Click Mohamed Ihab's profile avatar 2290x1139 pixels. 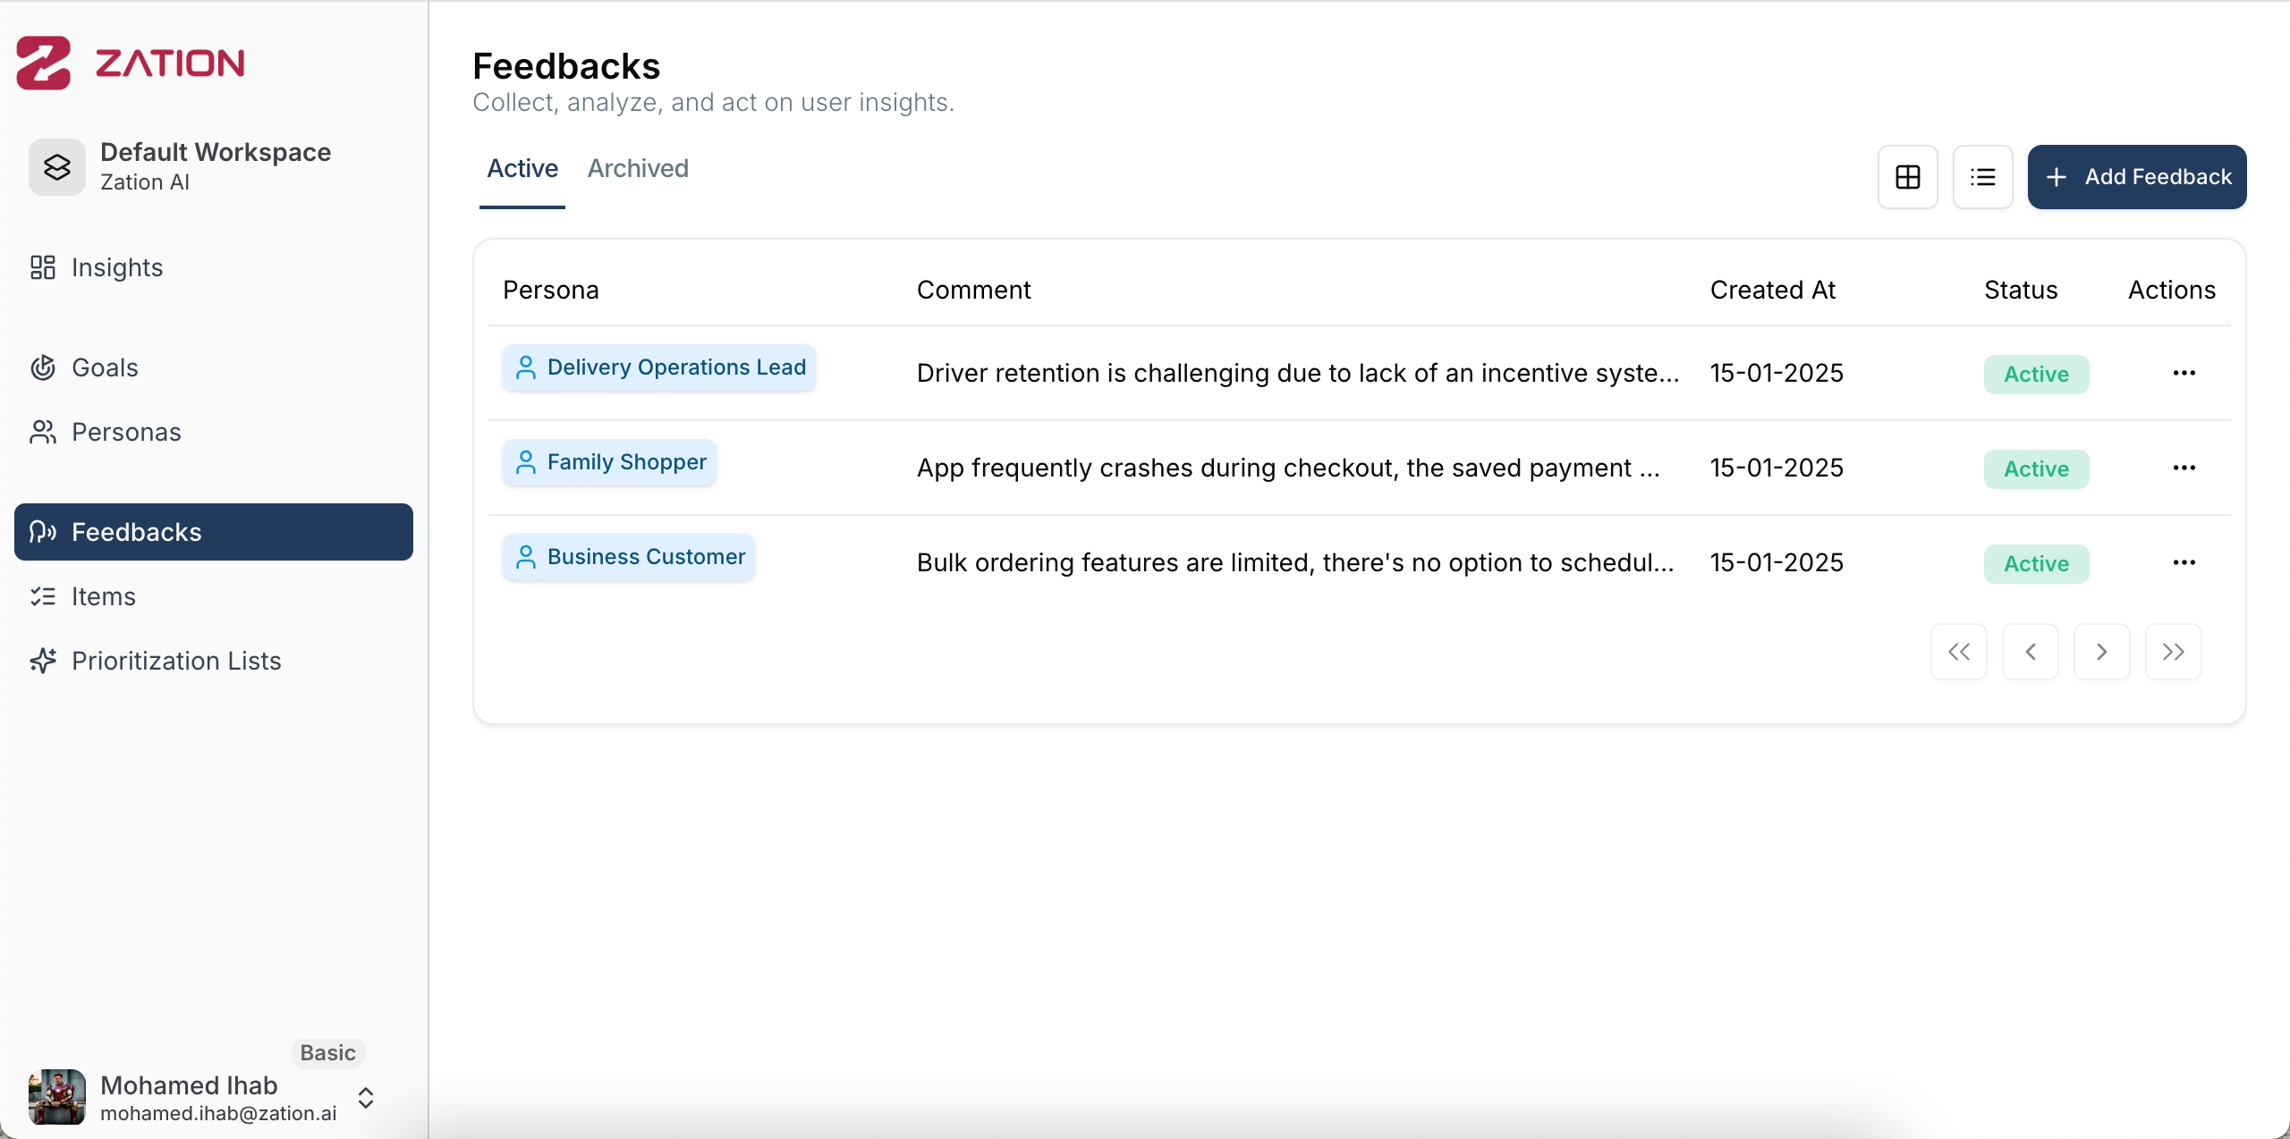tap(57, 1096)
